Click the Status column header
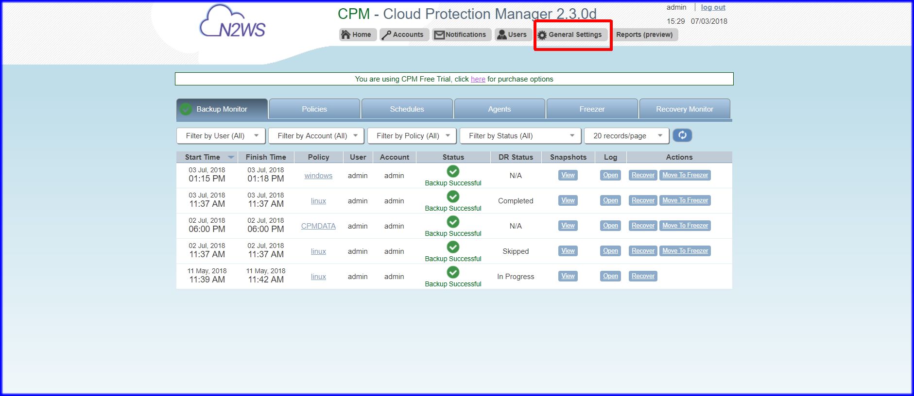This screenshot has height=396, width=914. click(453, 157)
